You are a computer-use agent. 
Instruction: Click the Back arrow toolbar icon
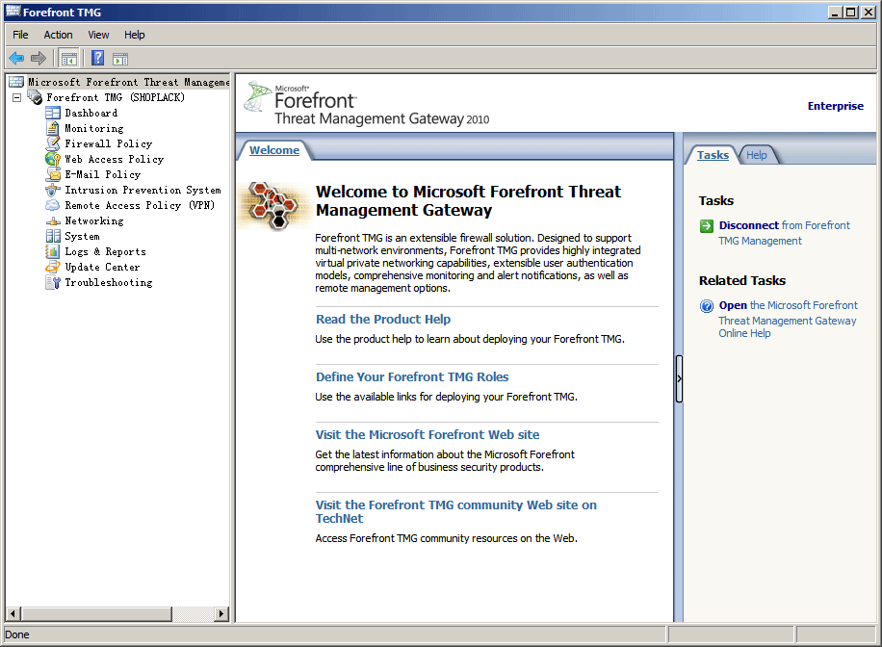pyautogui.click(x=16, y=58)
